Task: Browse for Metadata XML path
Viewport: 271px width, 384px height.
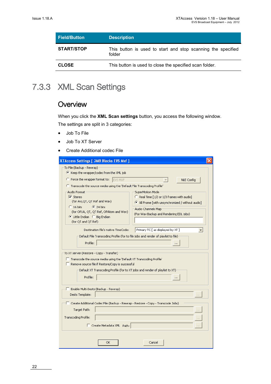Action: 198,325
